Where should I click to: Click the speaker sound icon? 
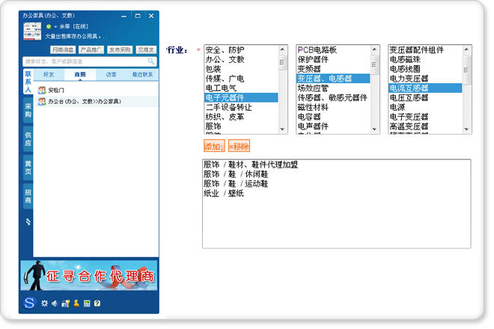point(55,304)
